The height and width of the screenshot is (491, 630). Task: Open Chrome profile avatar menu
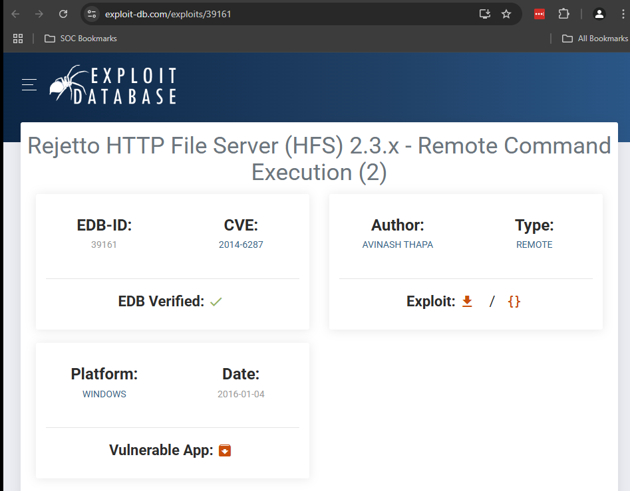pos(599,14)
